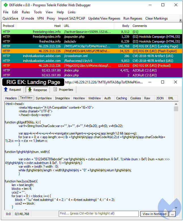The width and height of the screenshot is (183, 221).
Task: Open the Rules menu
Action: point(26,12)
